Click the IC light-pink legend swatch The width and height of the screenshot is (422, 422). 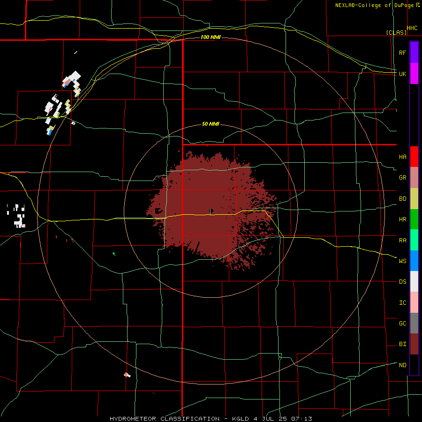[414, 302]
